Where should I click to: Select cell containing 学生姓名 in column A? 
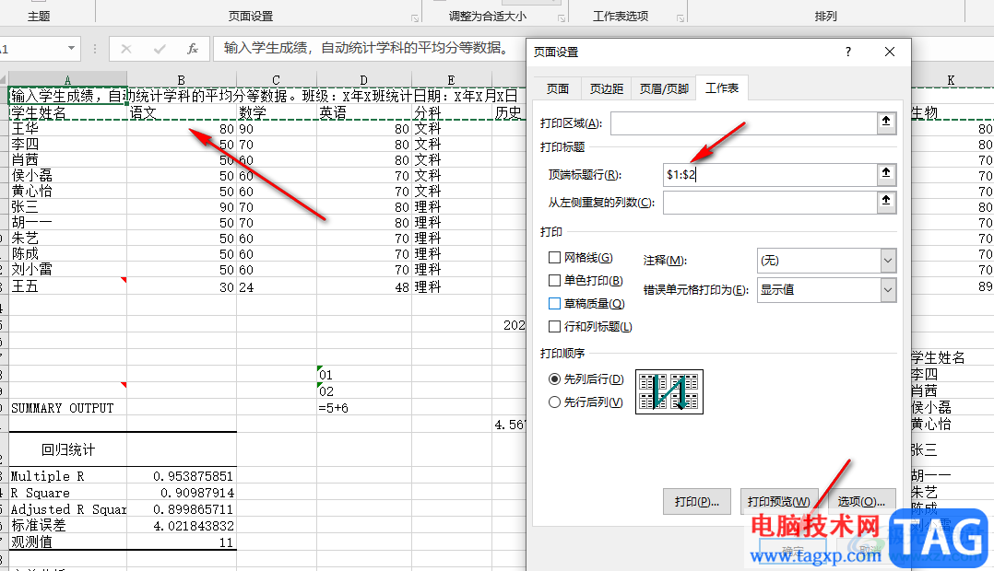(67, 112)
